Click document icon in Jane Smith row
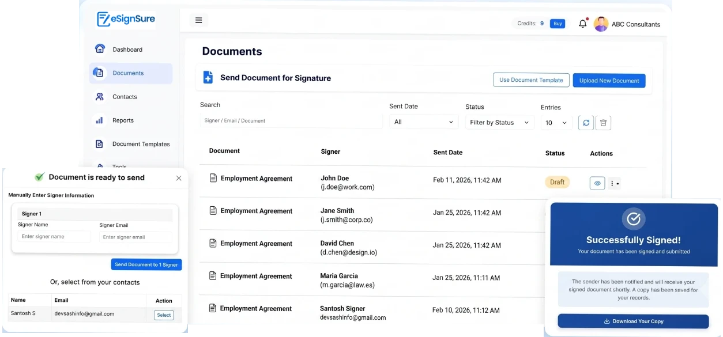The image size is (723, 337). (213, 211)
